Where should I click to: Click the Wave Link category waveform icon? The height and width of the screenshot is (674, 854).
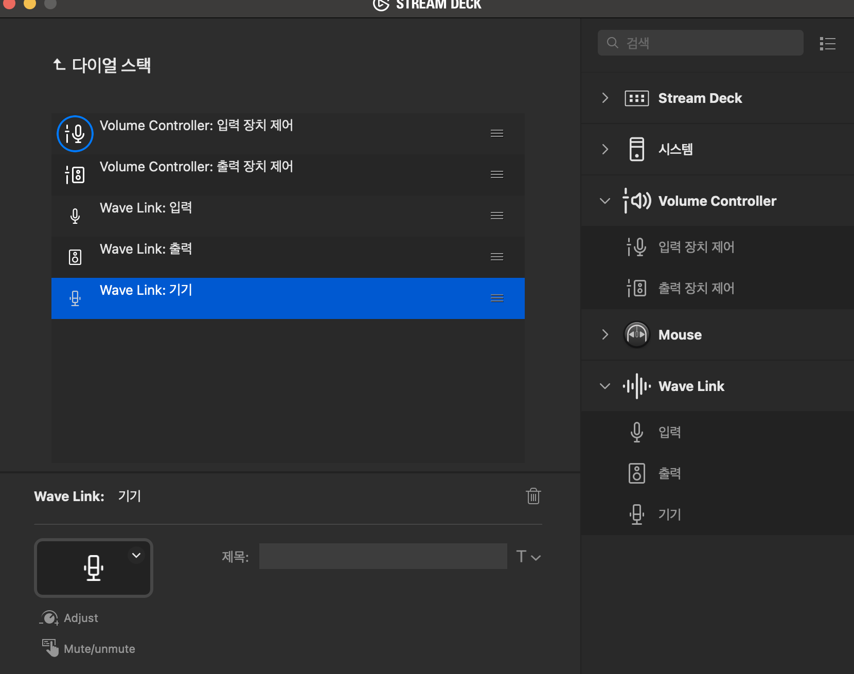tap(637, 386)
